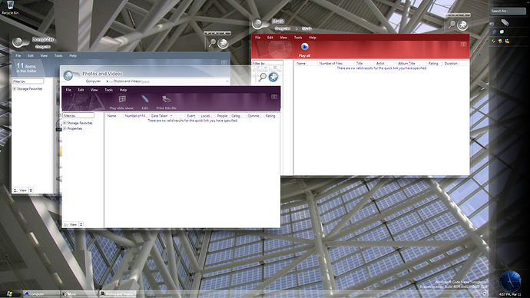530x298 pixels.
Task: Click the Computer window's favorites star
Action: pos(223,43)
